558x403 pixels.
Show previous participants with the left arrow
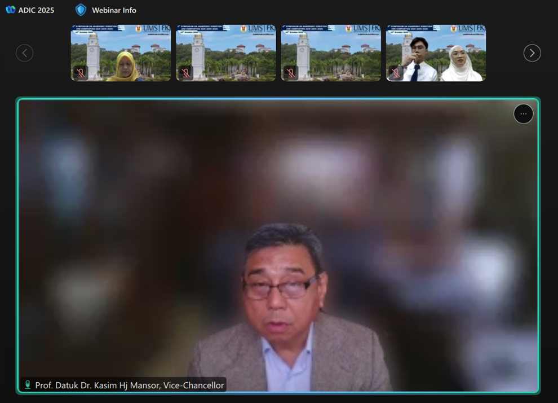tap(24, 53)
